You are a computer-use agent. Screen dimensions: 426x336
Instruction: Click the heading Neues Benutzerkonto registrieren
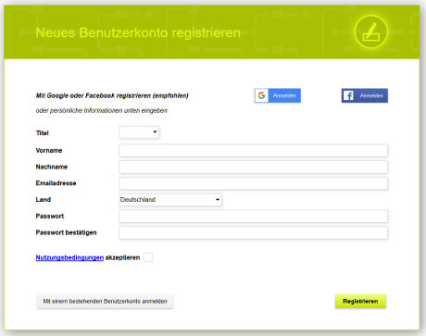coord(138,32)
